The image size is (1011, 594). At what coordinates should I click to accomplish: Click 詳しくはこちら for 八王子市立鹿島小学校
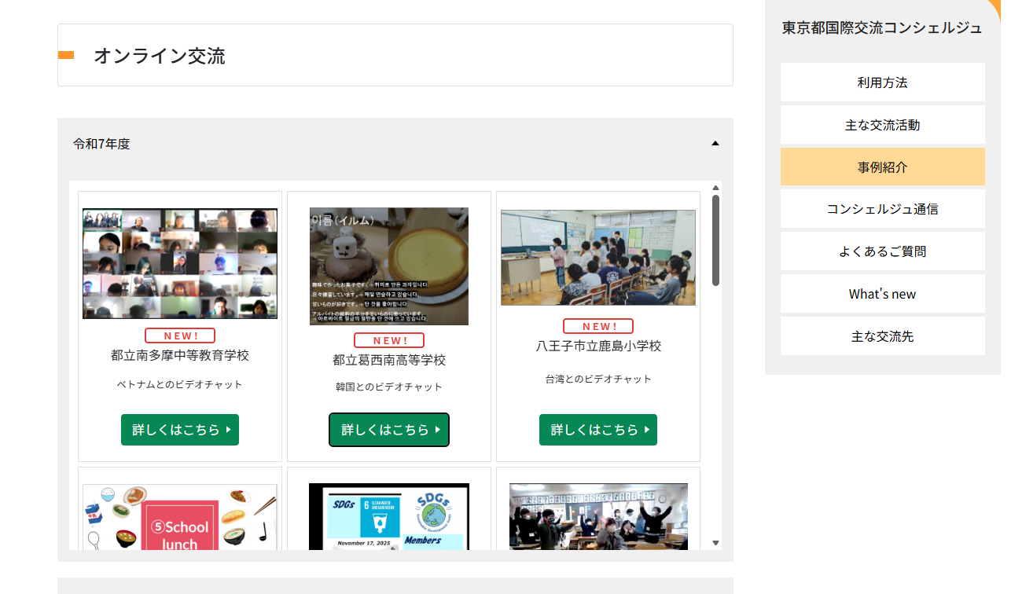pyautogui.click(x=598, y=430)
